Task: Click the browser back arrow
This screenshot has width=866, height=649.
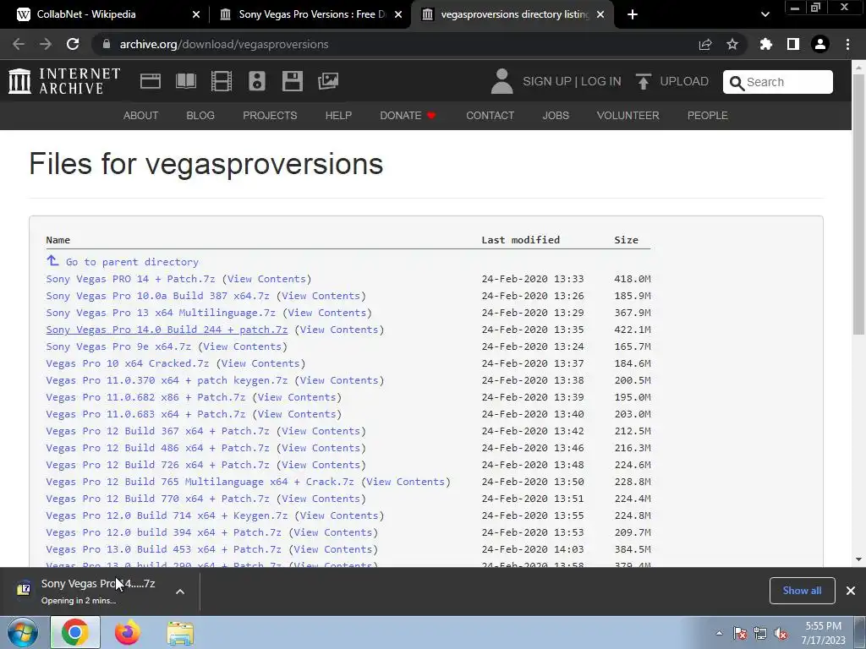Action: pos(19,44)
